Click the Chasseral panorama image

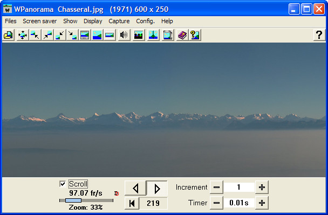(164, 110)
